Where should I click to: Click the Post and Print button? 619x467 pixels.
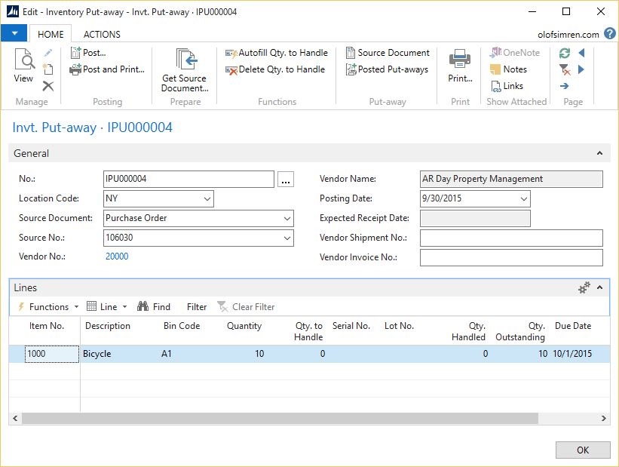pyautogui.click(x=107, y=69)
